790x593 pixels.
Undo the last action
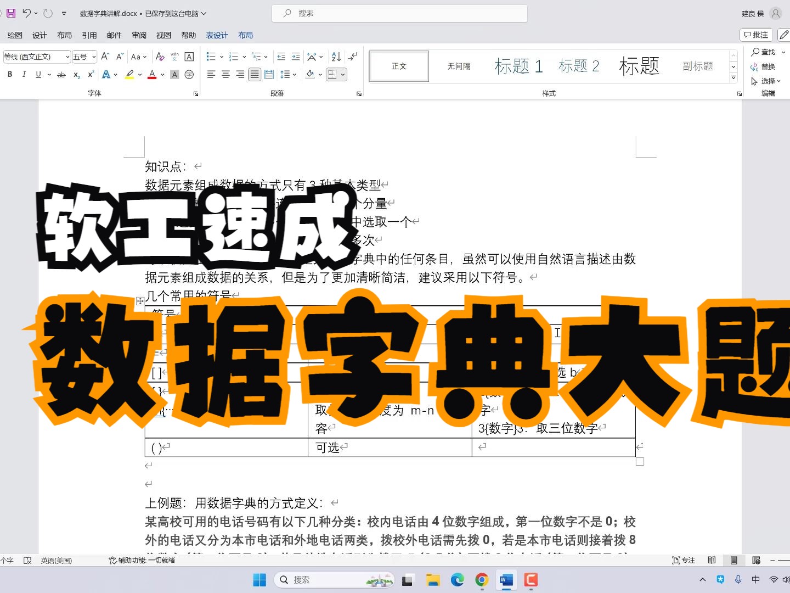(26, 13)
